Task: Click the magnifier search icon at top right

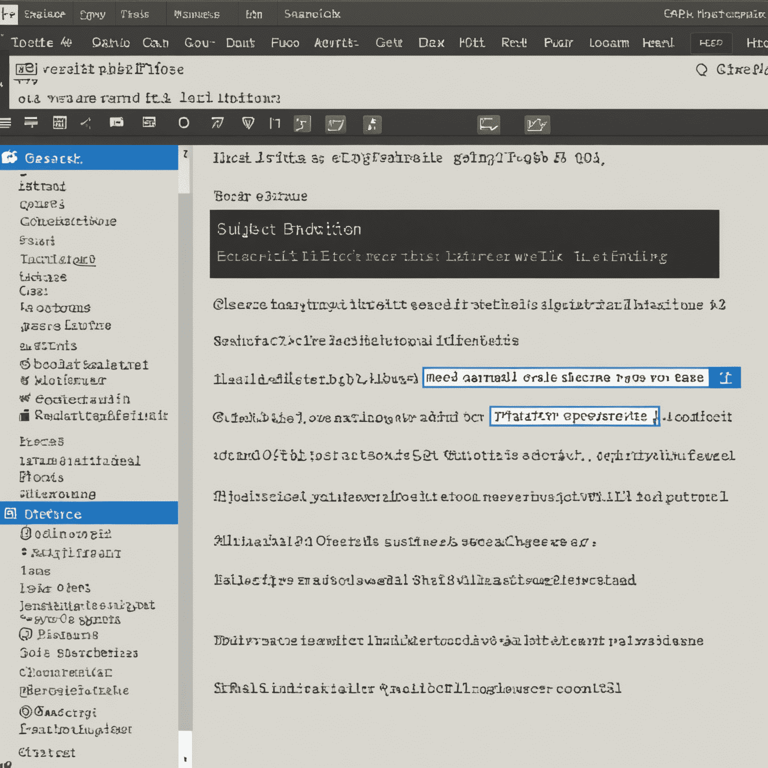Action: point(701,69)
